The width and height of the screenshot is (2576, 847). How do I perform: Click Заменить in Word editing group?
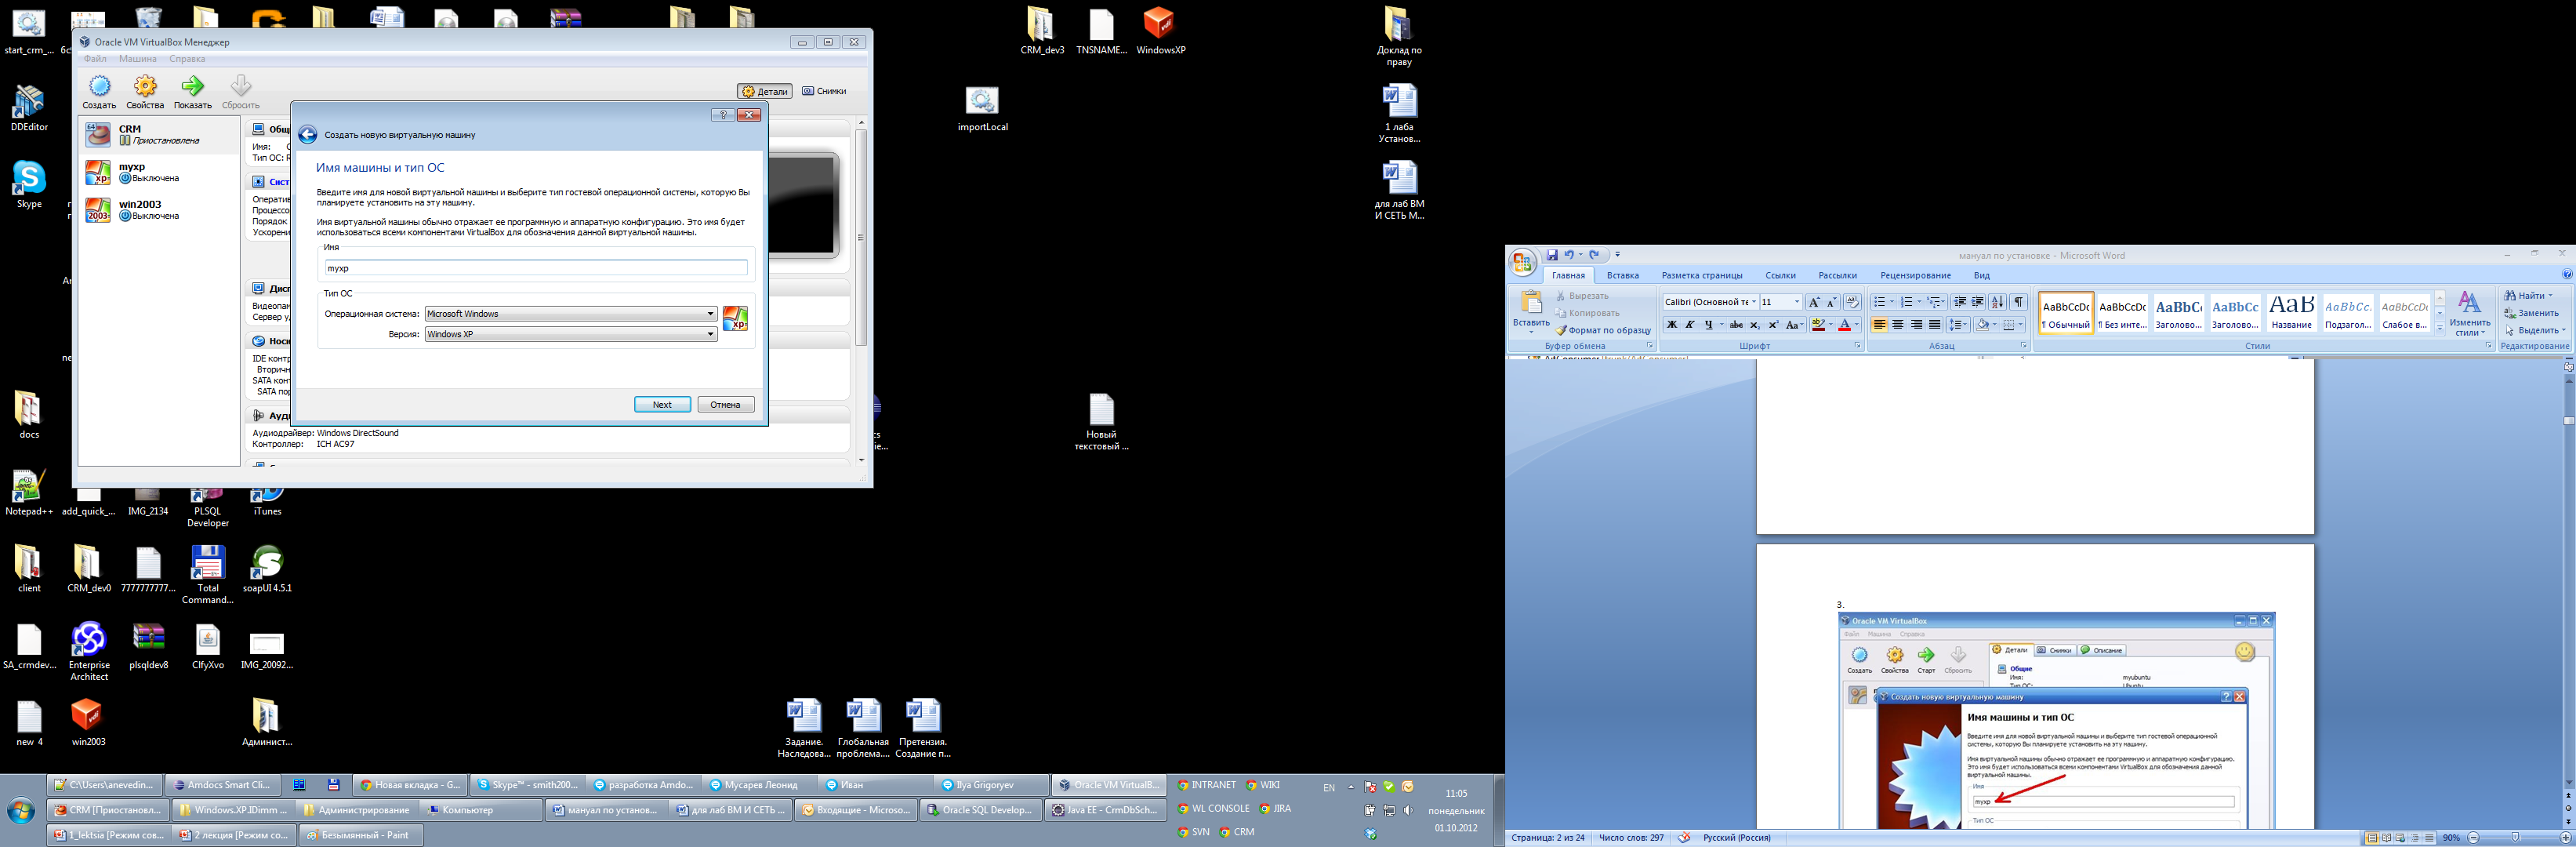[x=2531, y=313]
